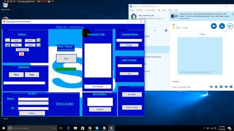The width and height of the screenshot is (234, 131).
Task: Start the spammer with the Start button
Action: click(x=16, y=75)
